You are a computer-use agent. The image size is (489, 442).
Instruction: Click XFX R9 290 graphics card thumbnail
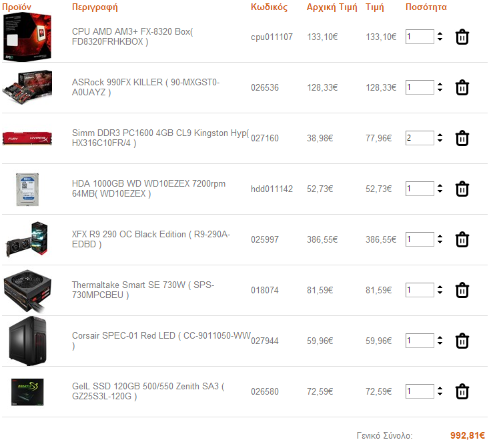tap(27, 239)
